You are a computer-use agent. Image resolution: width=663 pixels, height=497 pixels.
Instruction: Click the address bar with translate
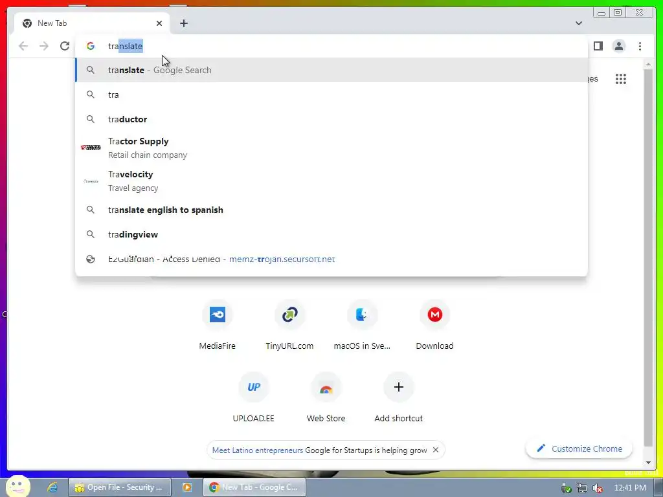(331, 46)
